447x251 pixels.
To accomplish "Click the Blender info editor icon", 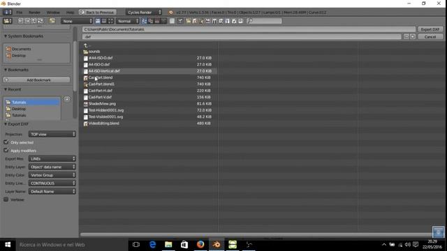I will (7, 13).
